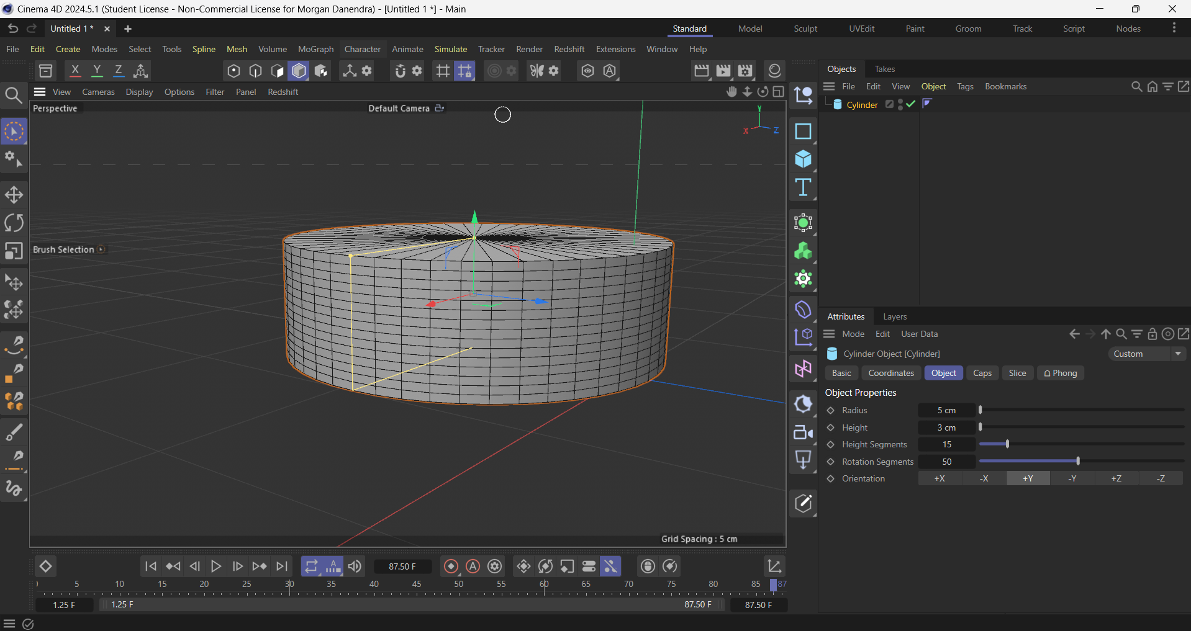
Task: Toggle timeline loop playback mode
Action: click(x=311, y=566)
